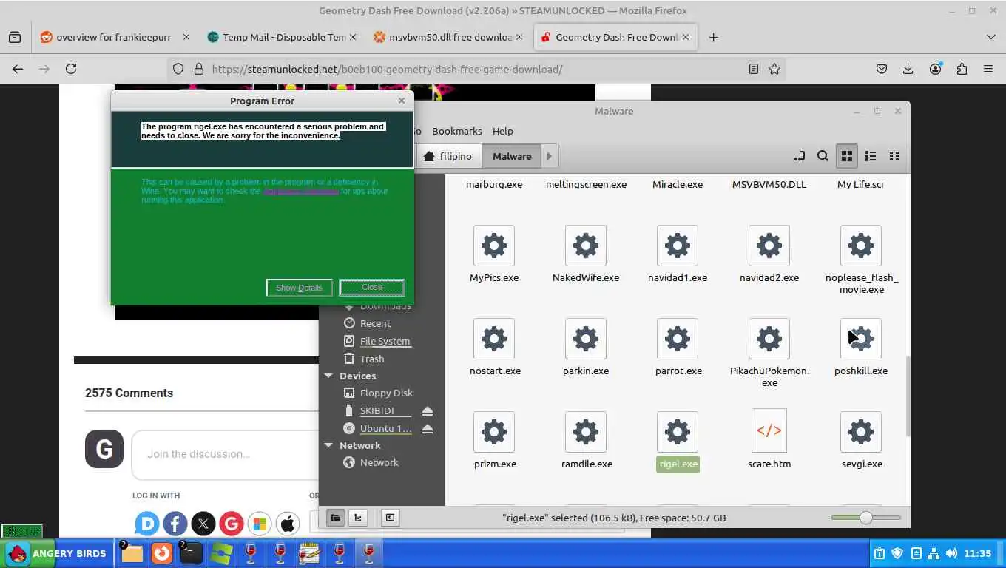
Task: Open the Firefox account icon
Action: [936, 69]
